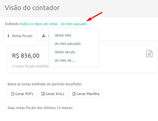Click the 'Visão do contador' page heading

[x=32, y=8]
